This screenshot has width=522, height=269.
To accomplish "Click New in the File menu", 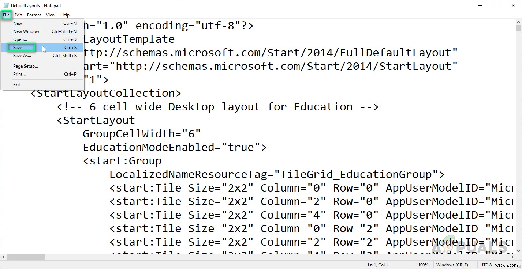I will click(18, 23).
